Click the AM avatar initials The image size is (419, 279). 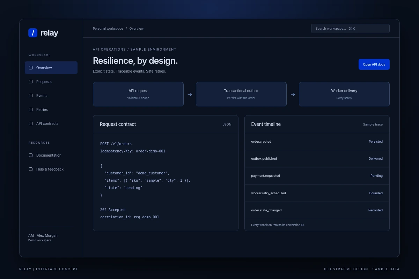[x=31, y=235]
